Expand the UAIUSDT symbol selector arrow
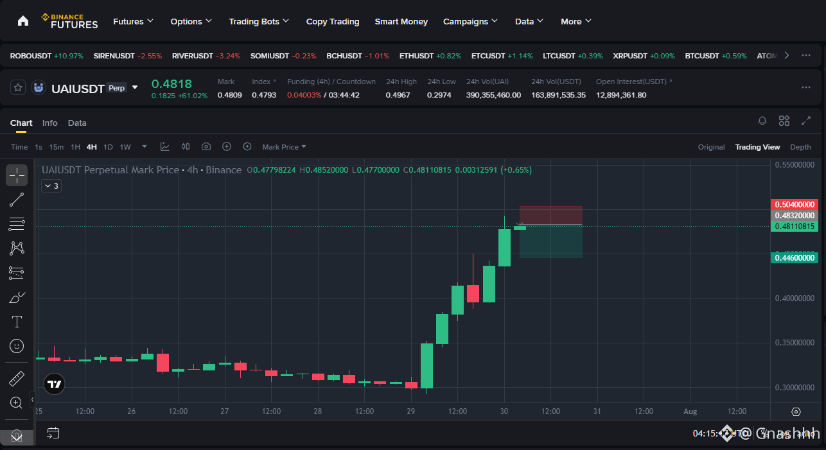This screenshot has height=450, width=826. point(135,87)
